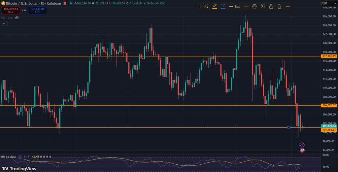Open the line style selector
Image resolution: width=338 pixels, height=172 pixels.
(246, 7)
